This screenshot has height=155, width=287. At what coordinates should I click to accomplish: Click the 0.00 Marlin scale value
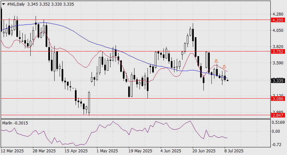(x=276, y=131)
